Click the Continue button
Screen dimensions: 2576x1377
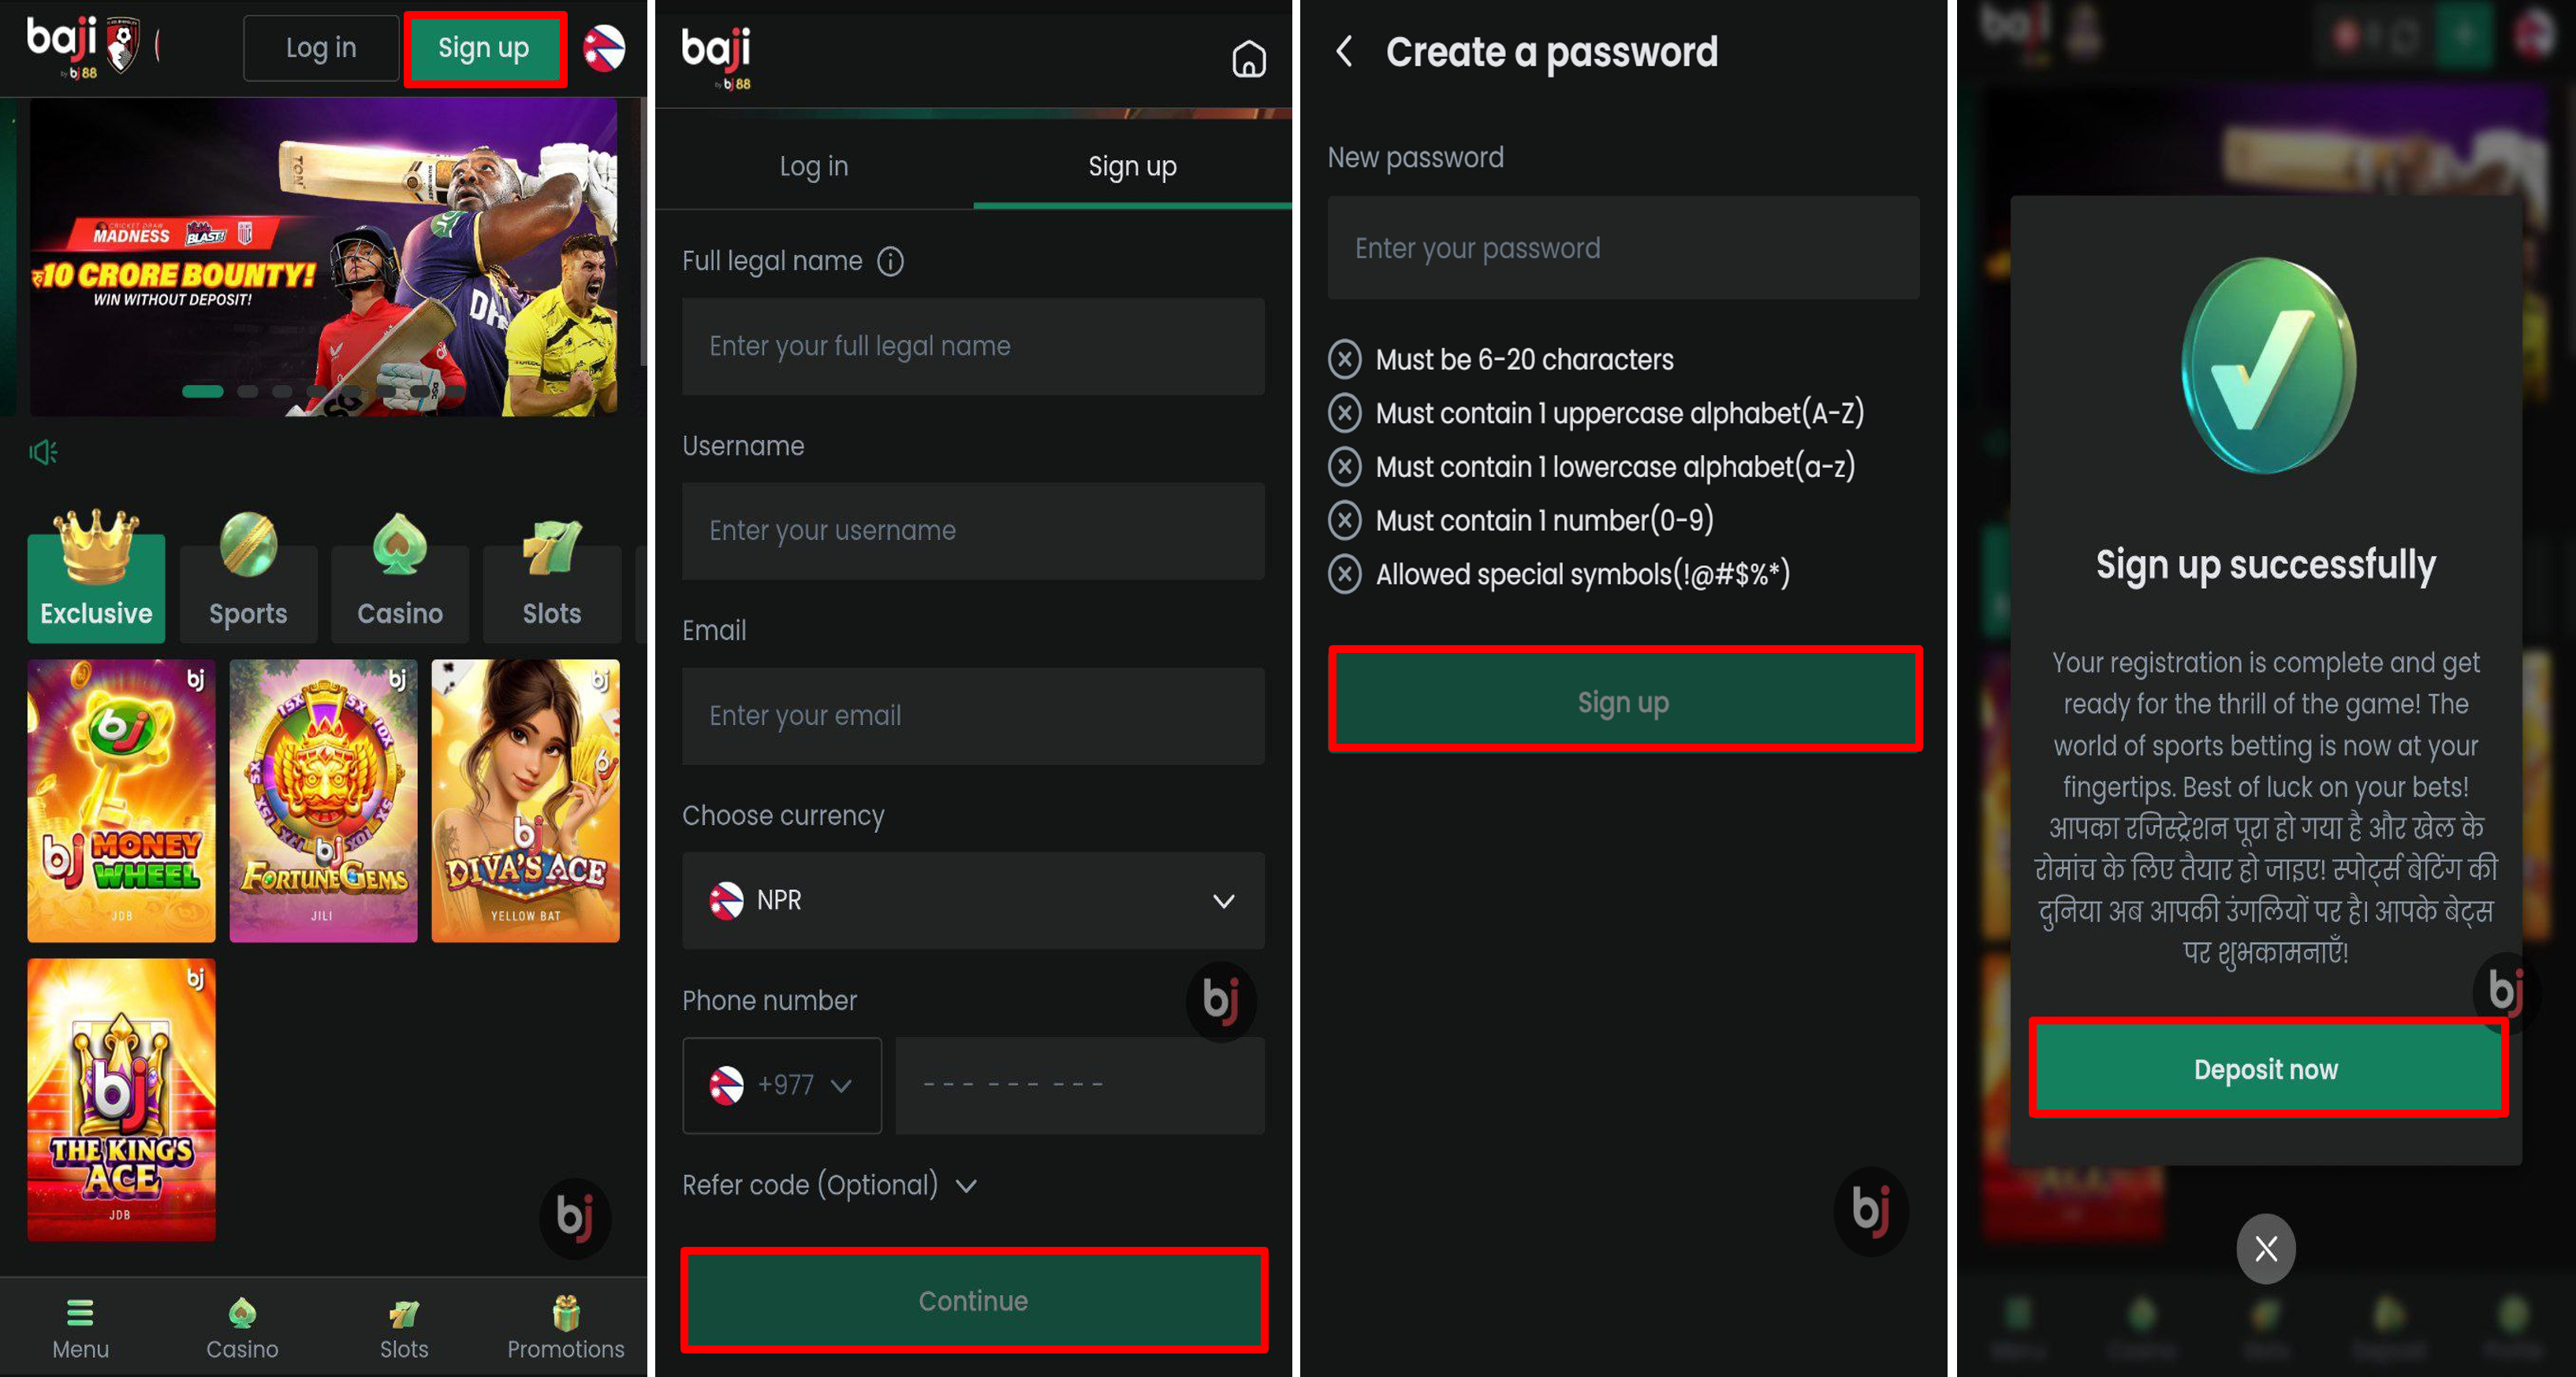coord(973,1300)
